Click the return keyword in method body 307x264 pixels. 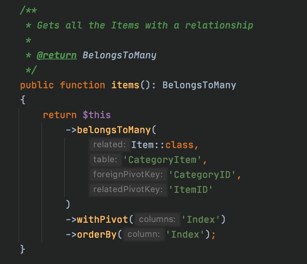(60, 115)
